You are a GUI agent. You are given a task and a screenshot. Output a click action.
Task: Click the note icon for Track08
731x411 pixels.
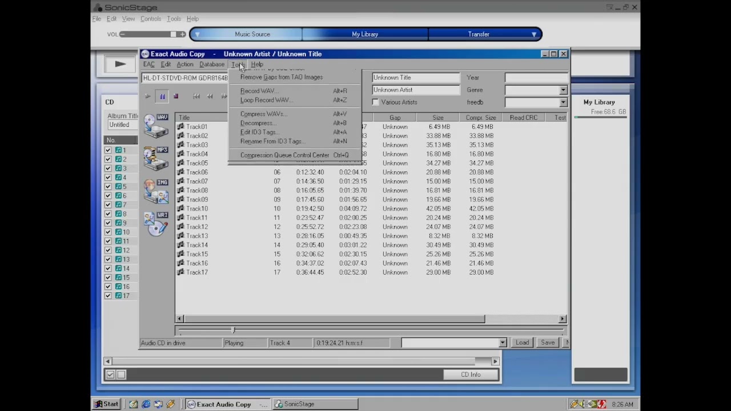(180, 191)
